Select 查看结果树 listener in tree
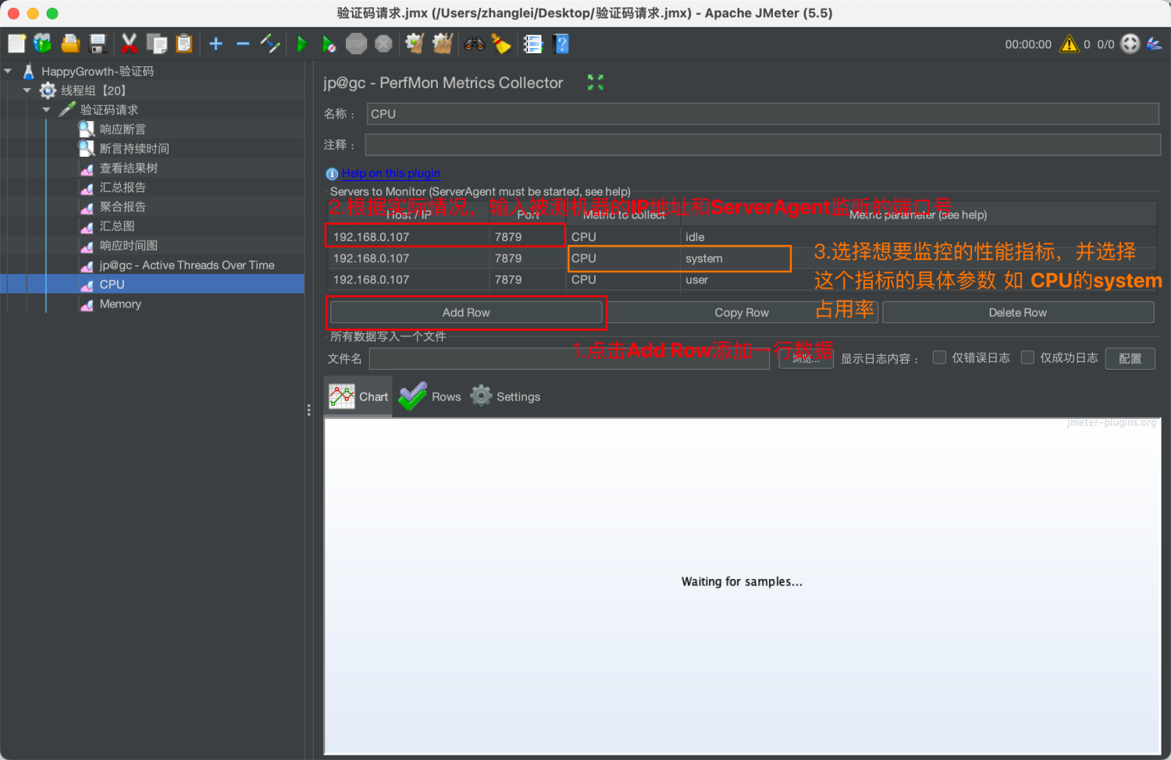Viewport: 1171px width, 760px height. [x=129, y=168]
